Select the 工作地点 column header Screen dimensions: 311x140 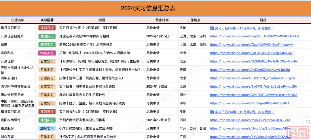(194, 20)
